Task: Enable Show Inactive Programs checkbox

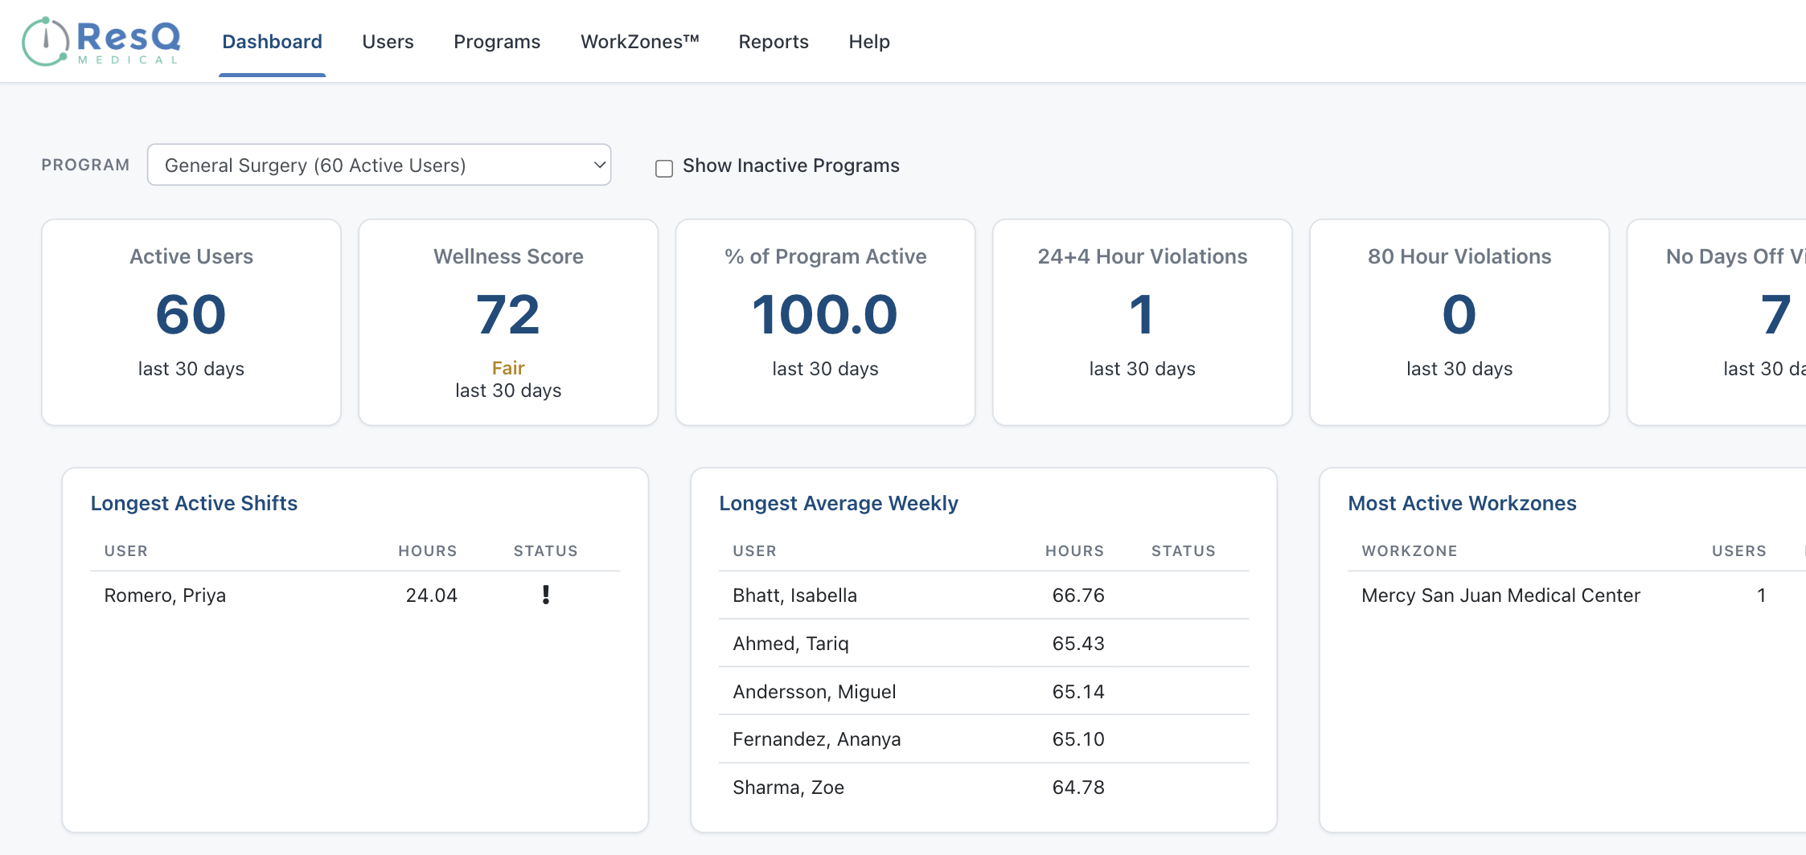Action: point(664,168)
